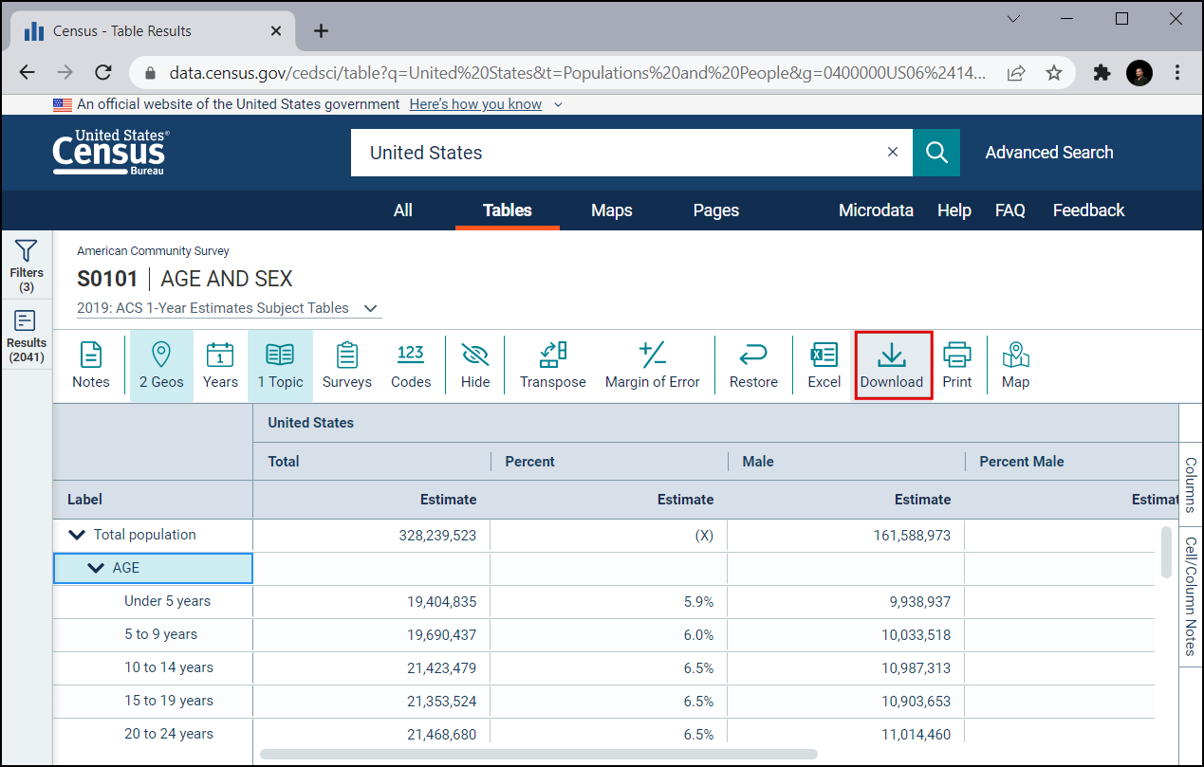Click the Restore table icon
This screenshot has height=767, width=1204.
coord(753,365)
